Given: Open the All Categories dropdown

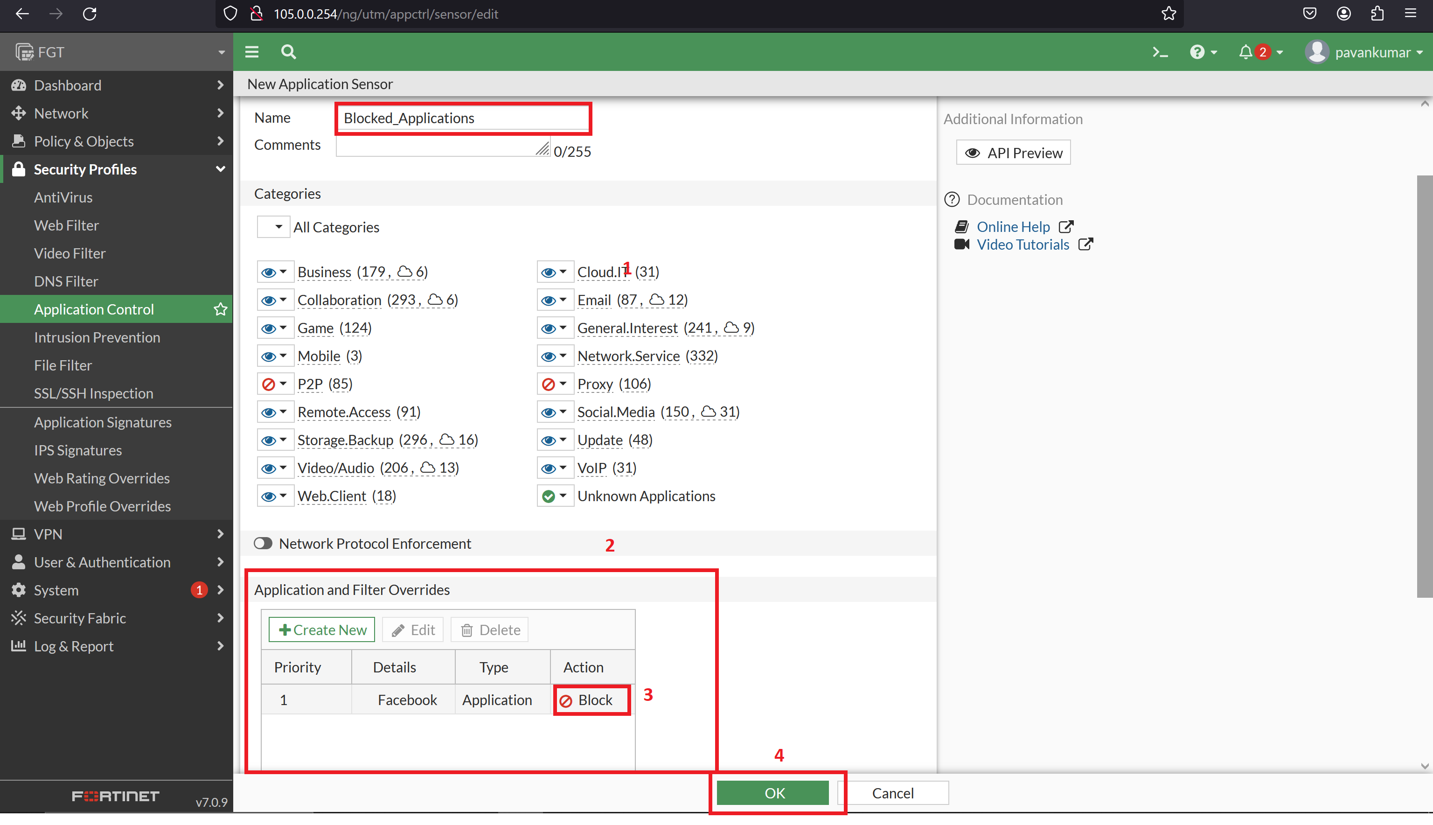Looking at the screenshot, I should (273, 226).
